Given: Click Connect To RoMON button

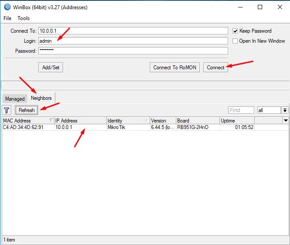Looking at the screenshot, I should [175, 68].
